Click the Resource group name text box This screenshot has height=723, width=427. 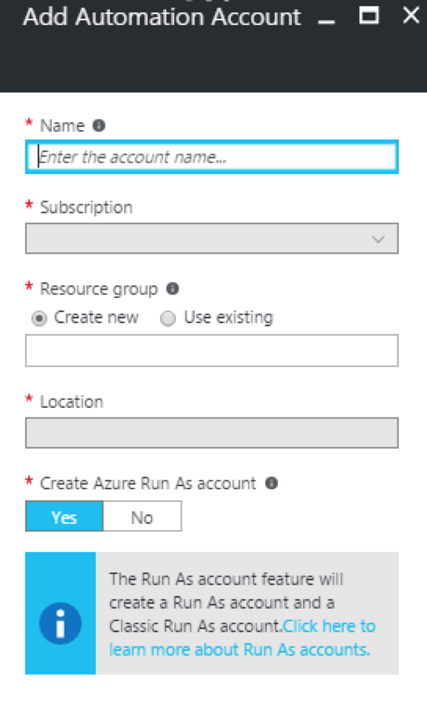tap(212, 351)
